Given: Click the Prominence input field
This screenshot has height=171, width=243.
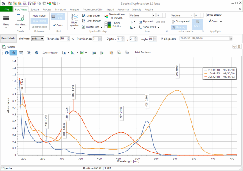Looking at the screenshot, I should point(96,39).
